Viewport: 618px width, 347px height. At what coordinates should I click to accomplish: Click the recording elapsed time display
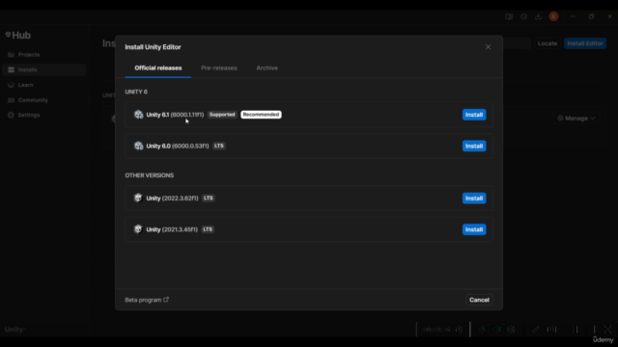point(436,330)
